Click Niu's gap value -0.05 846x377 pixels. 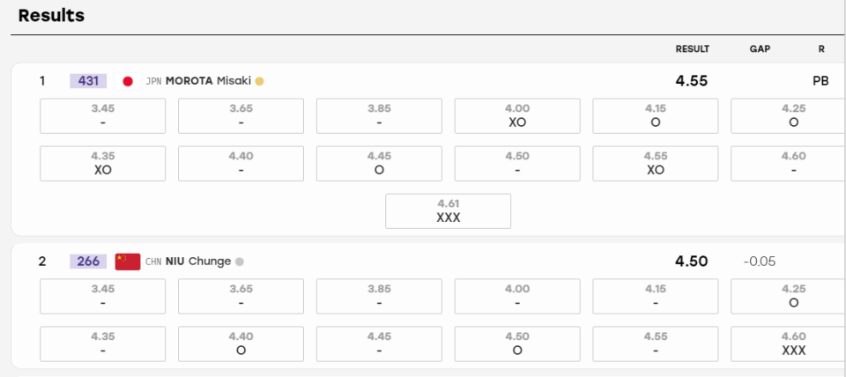pyautogui.click(x=759, y=262)
